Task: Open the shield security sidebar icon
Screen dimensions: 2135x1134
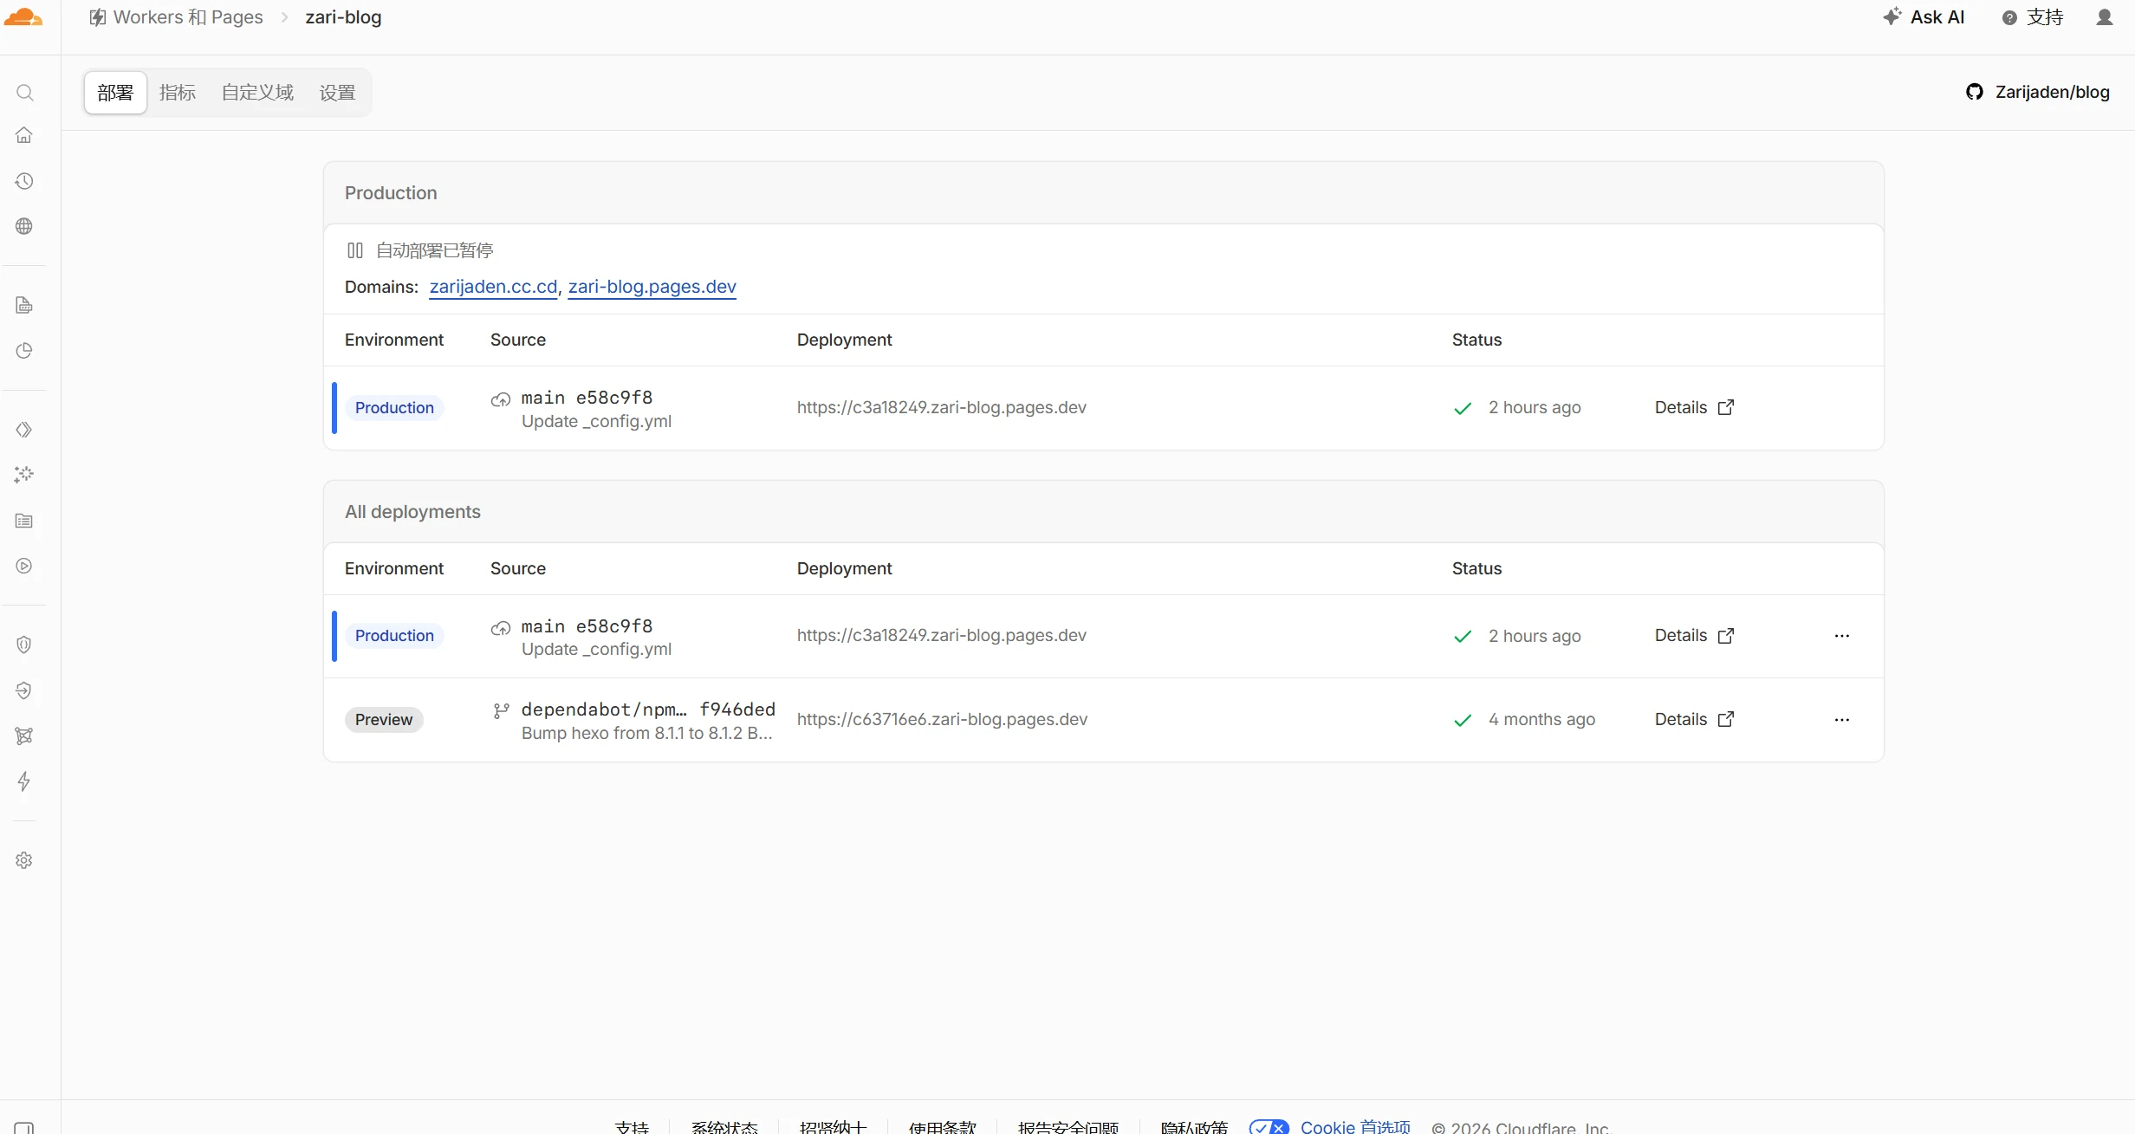Action: point(24,645)
